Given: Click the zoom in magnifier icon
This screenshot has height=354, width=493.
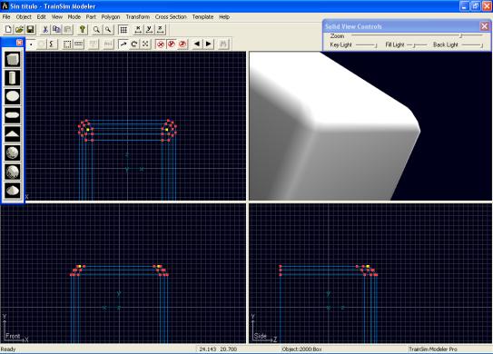Looking at the screenshot, I should (96, 30).
